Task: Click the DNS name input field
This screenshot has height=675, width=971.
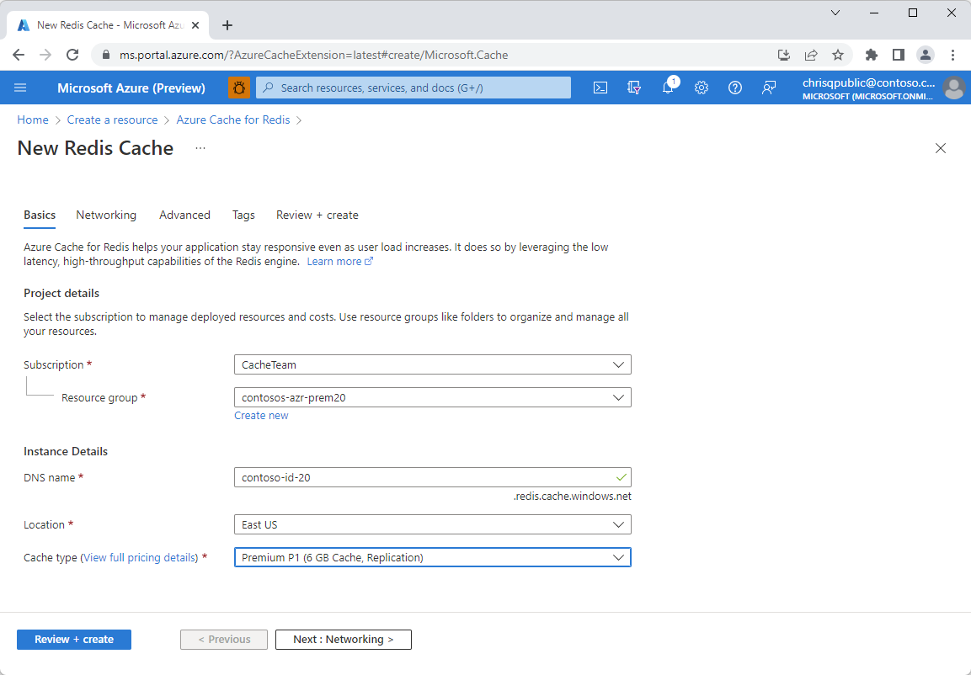Action: click(432, 478)
